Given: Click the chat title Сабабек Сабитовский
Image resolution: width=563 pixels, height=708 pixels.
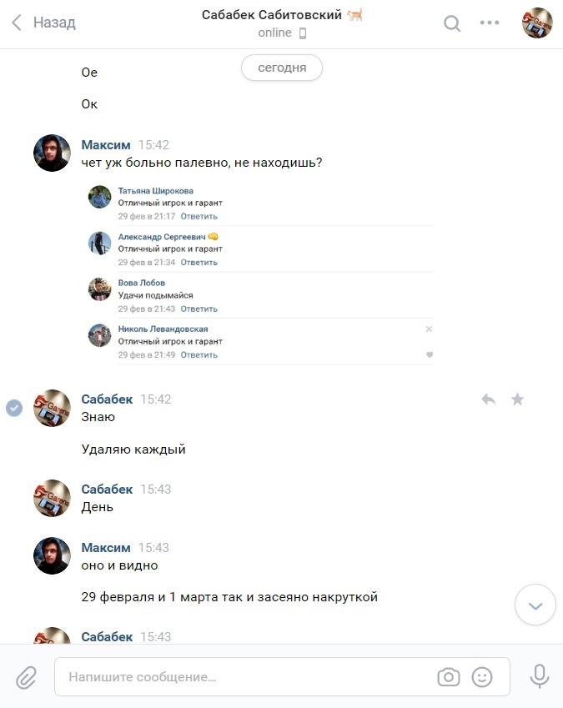Looking at the screenshot, I should (x=272, y=15).
